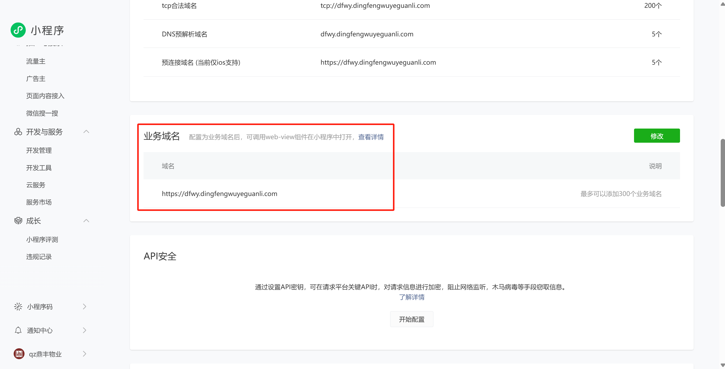Select 流量主 in the sidebar
The image size is (725, 369).
coord(36,61)
